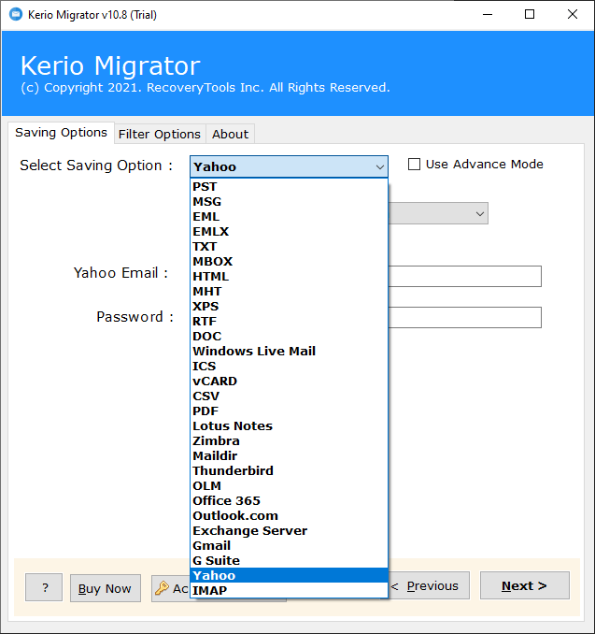Choose TXT as saving option
The width and height of the screenshot is (595, 634).
pyautogui.click(x=289, y=247)
